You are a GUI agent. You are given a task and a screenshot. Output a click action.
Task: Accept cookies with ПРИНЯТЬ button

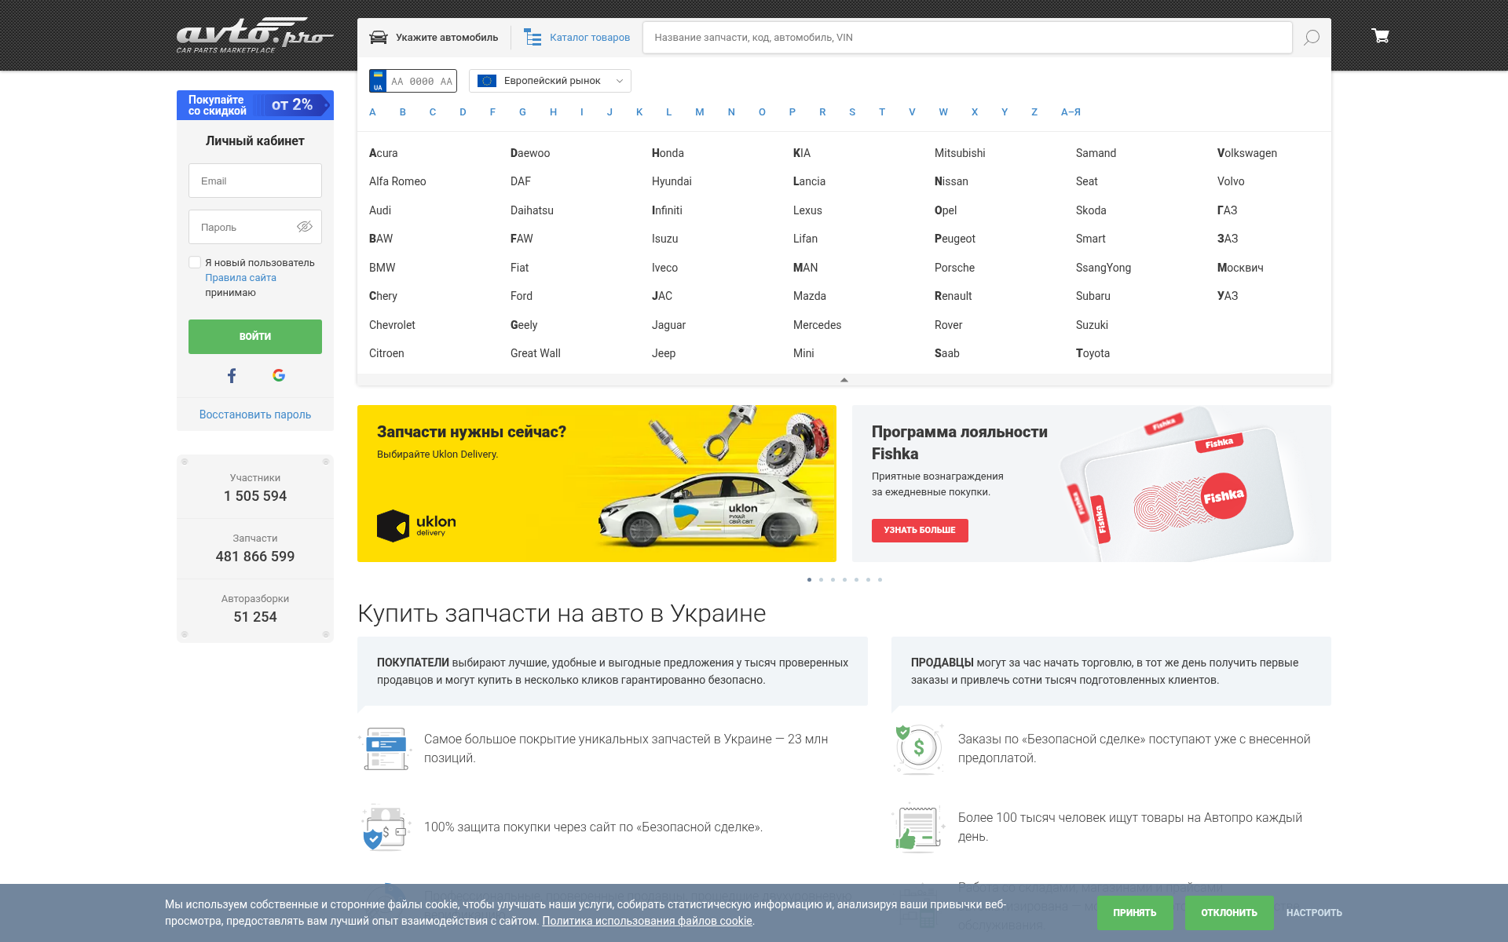coord(1135,913)
